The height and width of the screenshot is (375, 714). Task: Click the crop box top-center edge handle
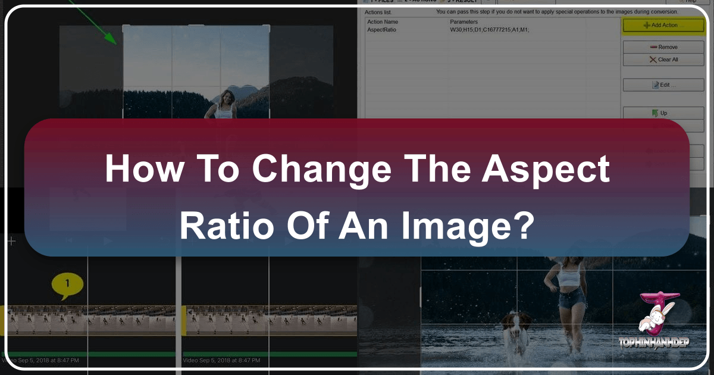click(x=196, y=27)
